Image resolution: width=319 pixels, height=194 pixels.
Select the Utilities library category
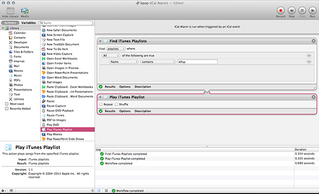19,99
